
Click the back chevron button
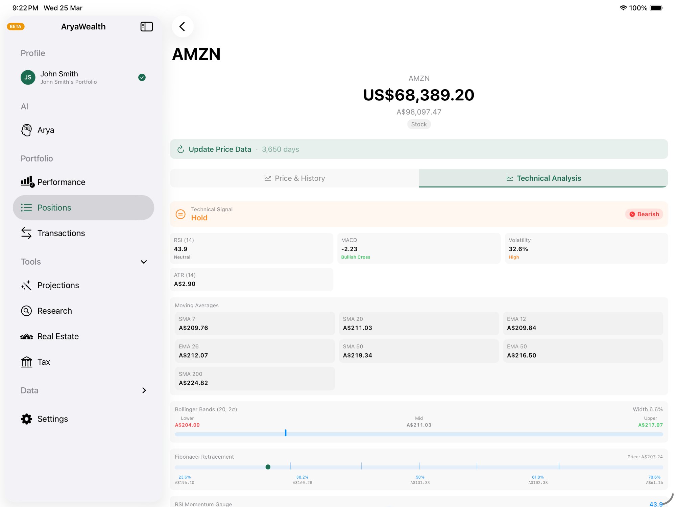[183, 27]
